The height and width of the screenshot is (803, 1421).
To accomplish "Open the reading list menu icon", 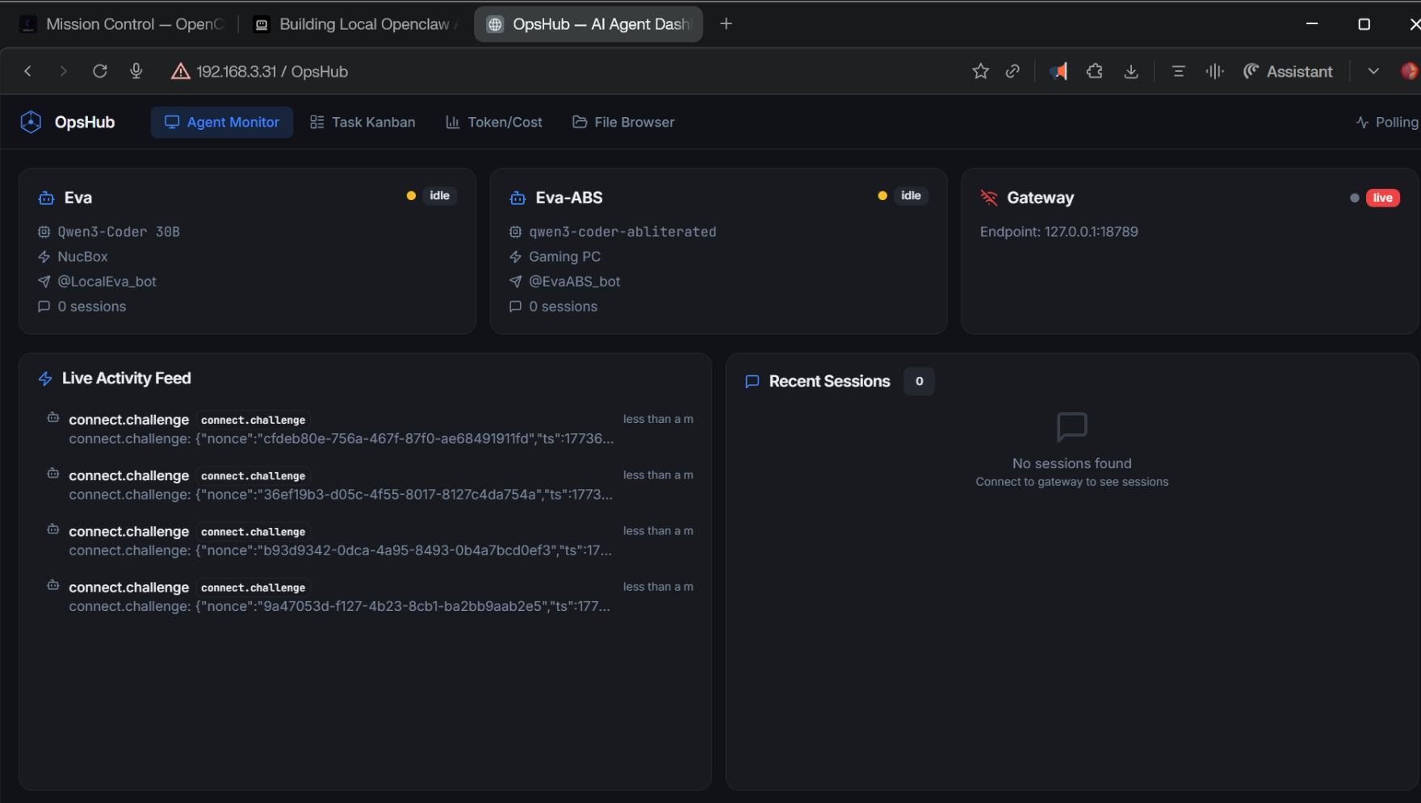I will click(x=1178, y=71).
